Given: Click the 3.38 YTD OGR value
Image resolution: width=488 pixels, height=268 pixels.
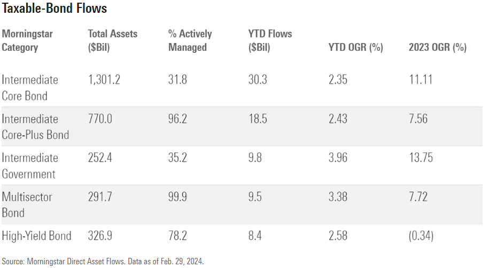Looking at the screenshot, I should click(x=338, y=197).
